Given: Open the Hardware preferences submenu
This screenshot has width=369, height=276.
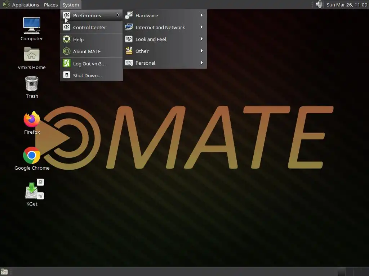Looking at the screenshot, I should pyautogui.click(x=165, y=15).
